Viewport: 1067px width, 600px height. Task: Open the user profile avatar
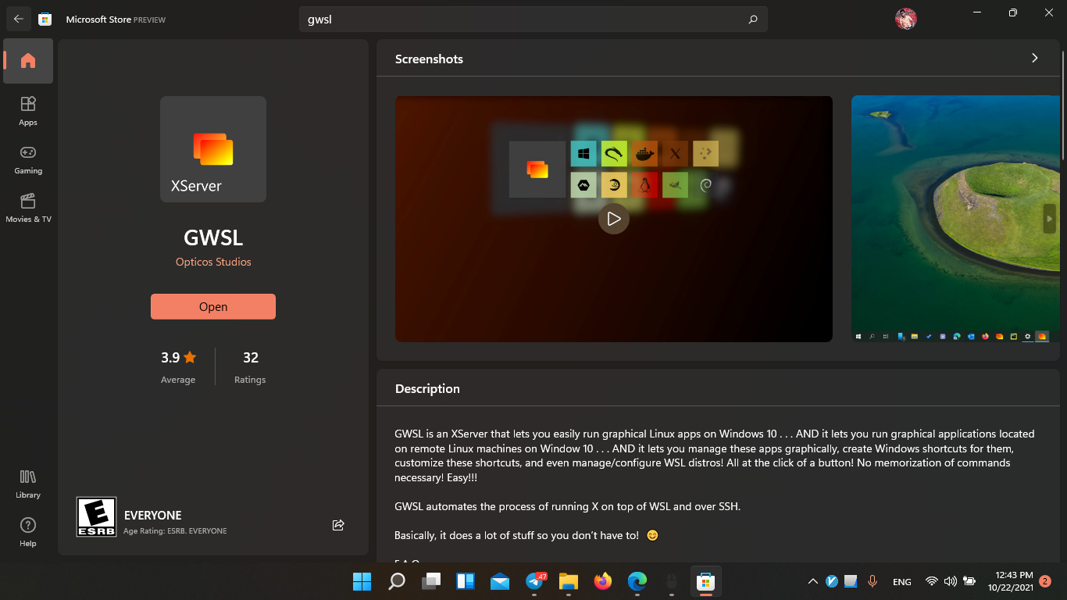click(x=905, y=19)
